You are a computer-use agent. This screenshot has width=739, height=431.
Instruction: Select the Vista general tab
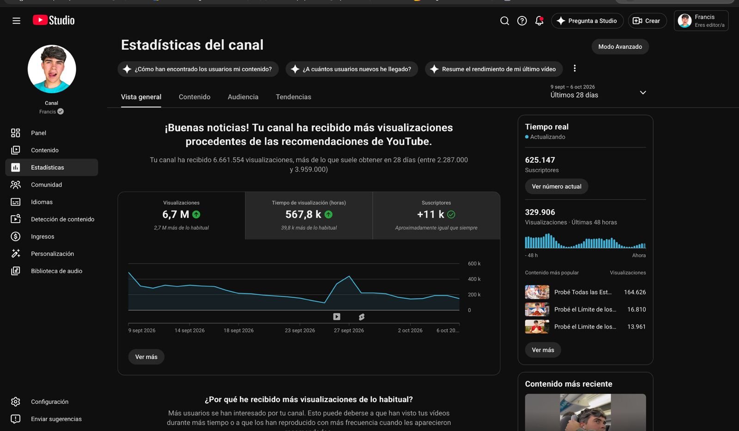pos(141,97)
